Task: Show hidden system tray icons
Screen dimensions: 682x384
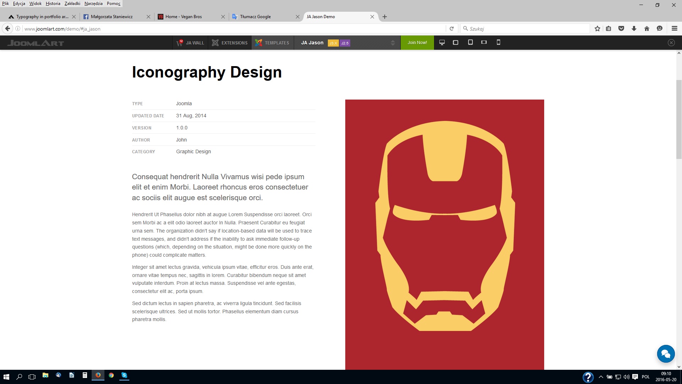Action: (601, 377)
